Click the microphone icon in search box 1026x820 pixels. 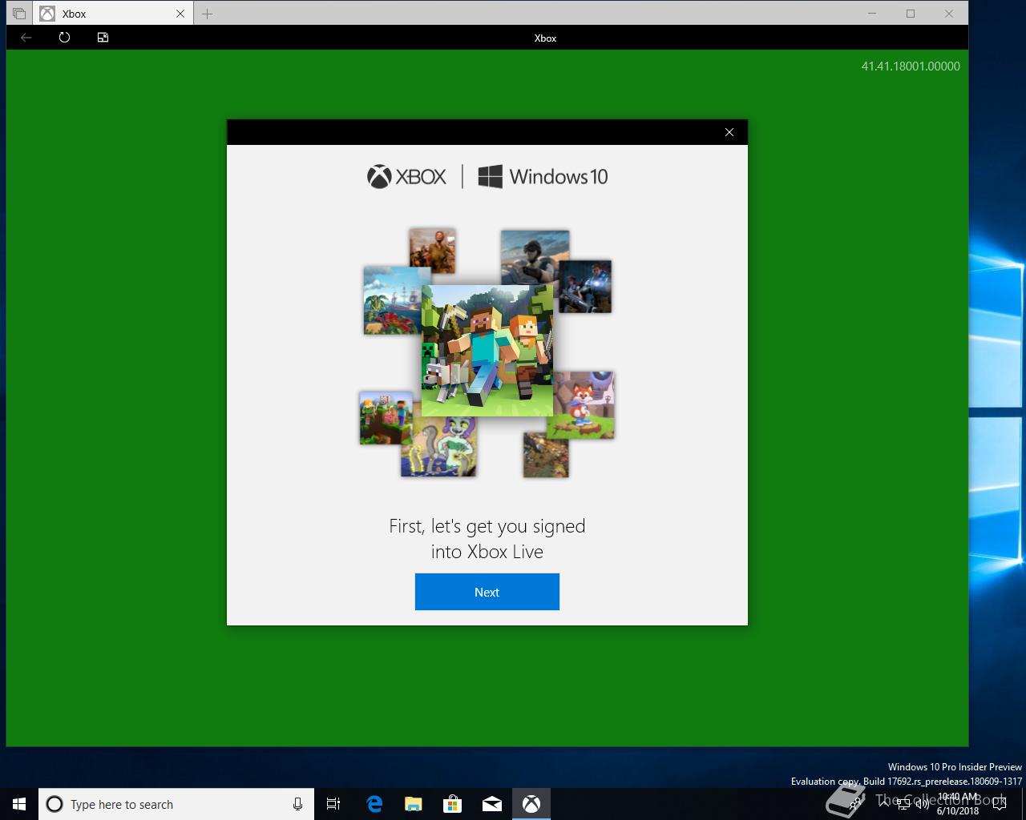coord(297,804)
